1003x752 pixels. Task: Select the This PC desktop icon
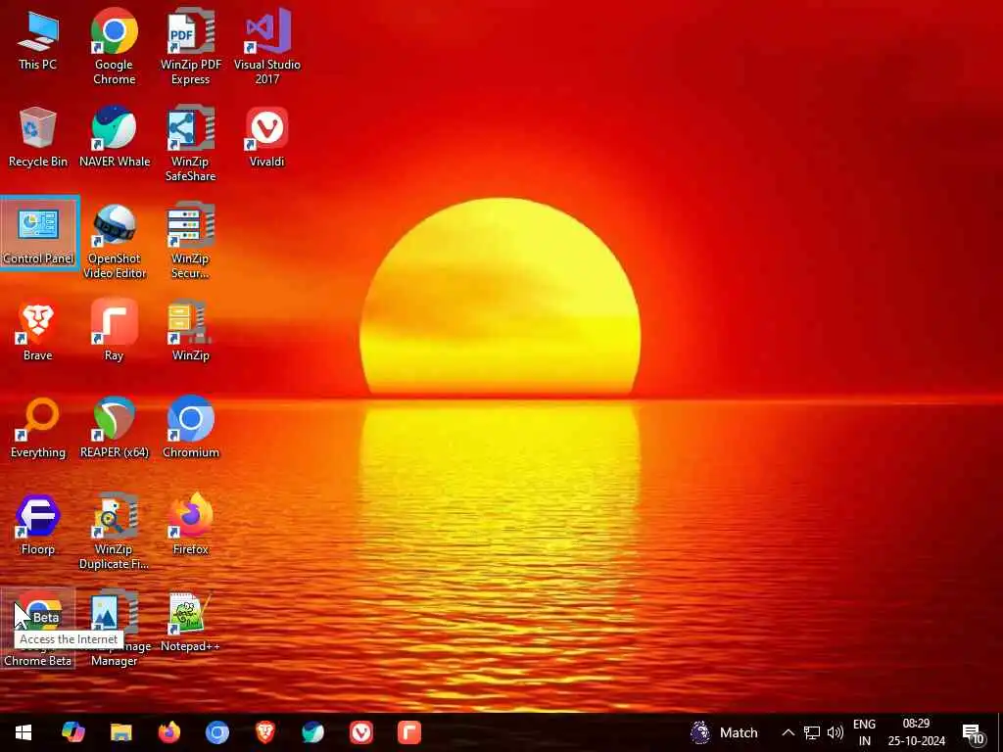38,41
